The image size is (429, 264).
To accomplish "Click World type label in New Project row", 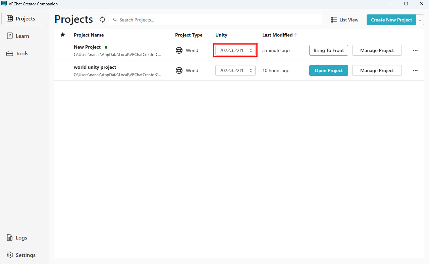I will [192, 50].
